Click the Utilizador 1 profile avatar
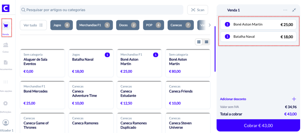This screenshot has height=133, width=303. [x=6, y=122]
